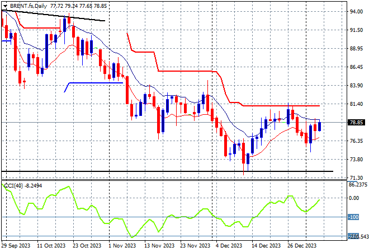Select the 29 Sep 2023 date label
This screenshot has width=369, height=252.
pos(16,246)
